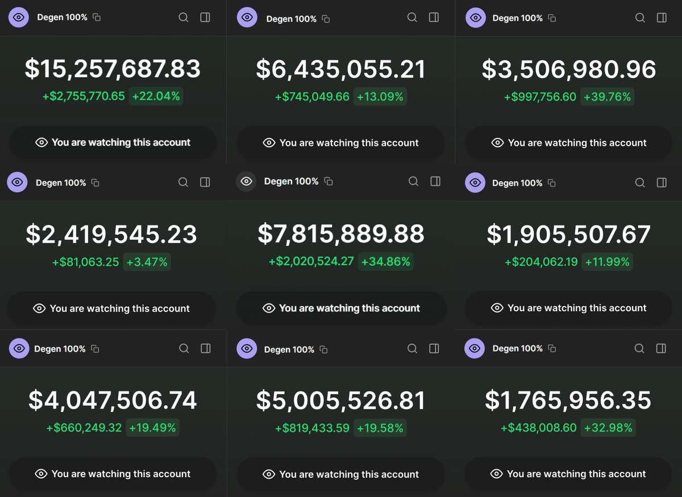Click the balance $2,419,545.23

click(111, 235)
